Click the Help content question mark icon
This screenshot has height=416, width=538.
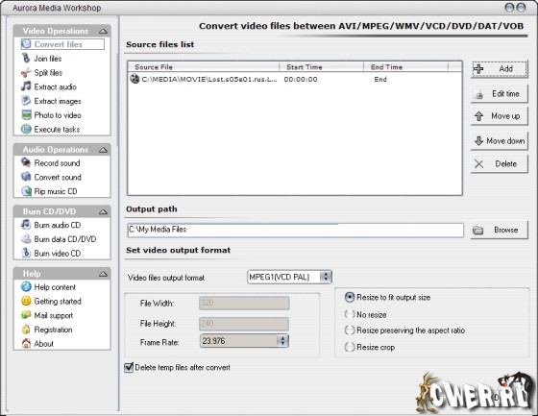(26, 286)
